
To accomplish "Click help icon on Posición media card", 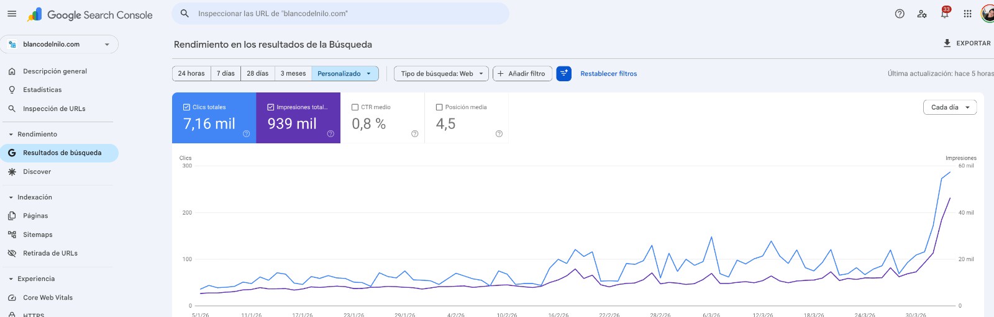I will [x=499, y=133].
